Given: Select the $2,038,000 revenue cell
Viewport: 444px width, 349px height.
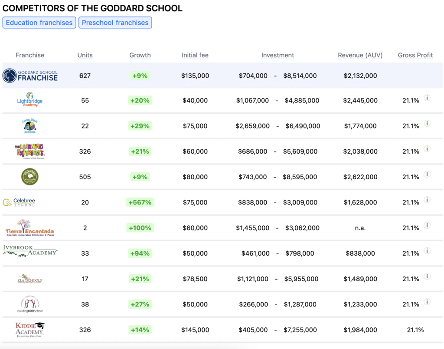Looking at the screenshot, I should [360, 151].
